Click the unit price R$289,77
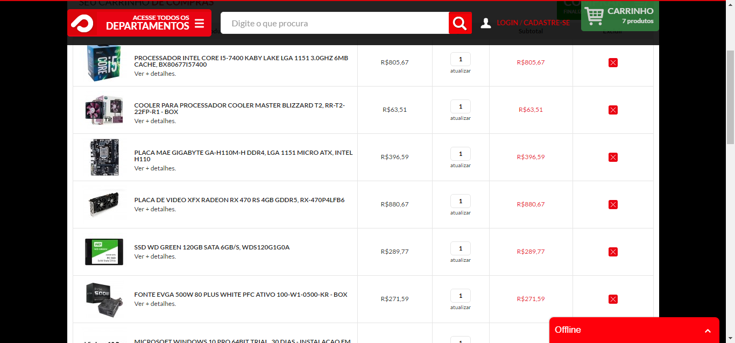 (x=394, y=252)
